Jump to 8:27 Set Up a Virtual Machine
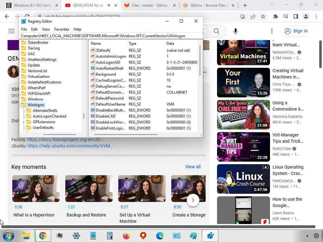 coord(142,199)
